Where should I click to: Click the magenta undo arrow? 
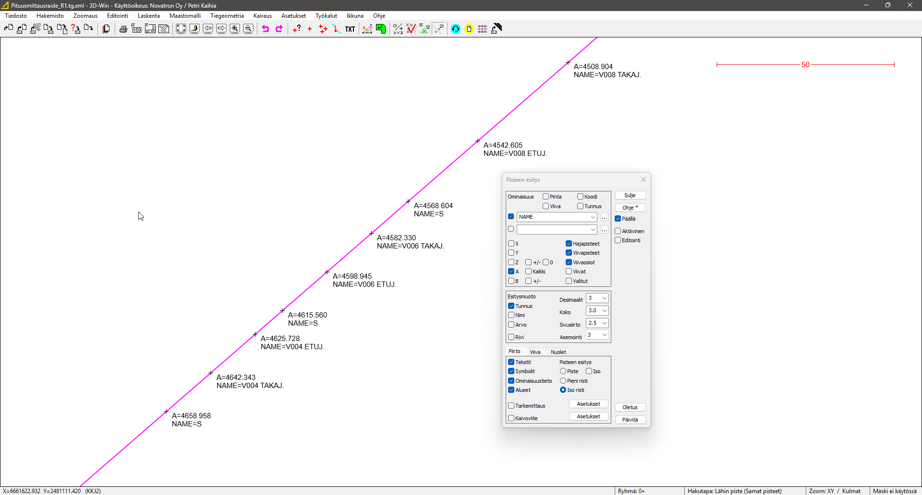click(266, 29)
